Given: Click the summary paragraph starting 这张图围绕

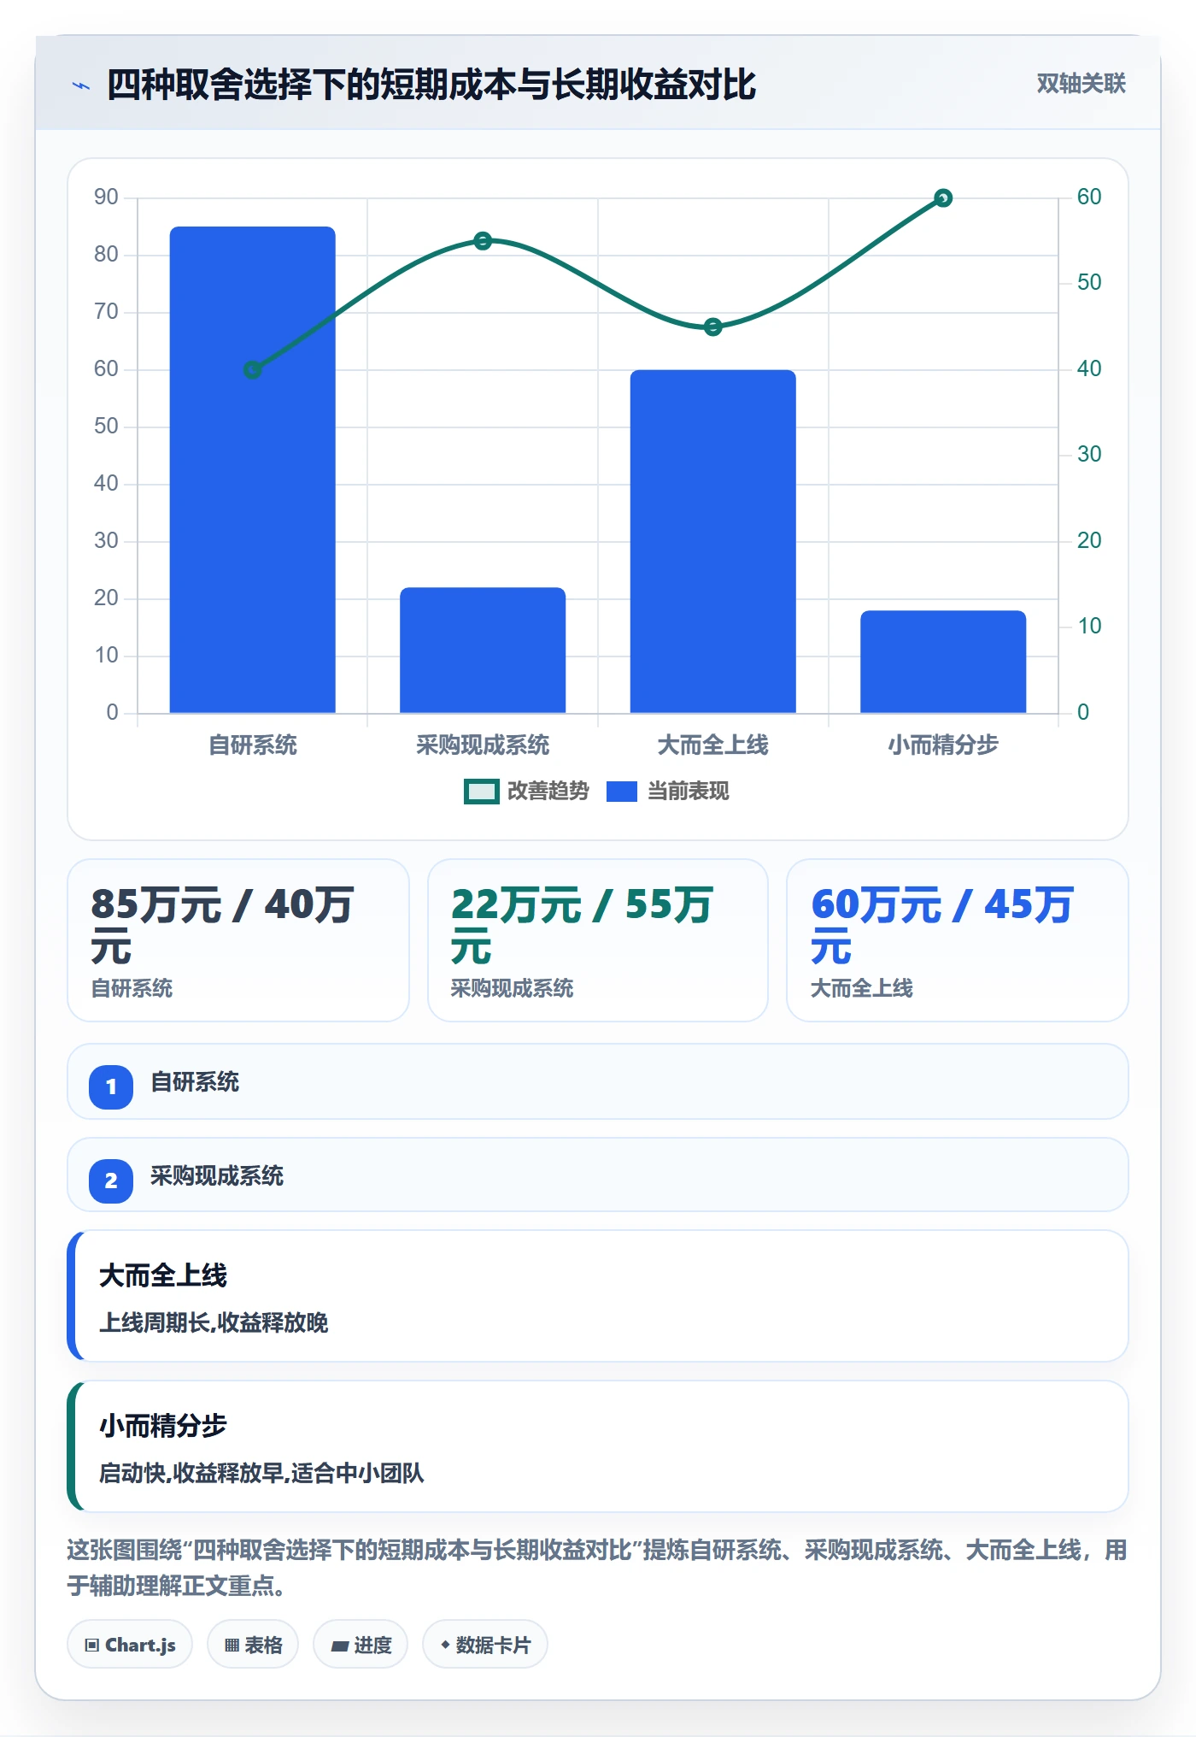Looking at the screenshot, I should [x=597, y=1568].
